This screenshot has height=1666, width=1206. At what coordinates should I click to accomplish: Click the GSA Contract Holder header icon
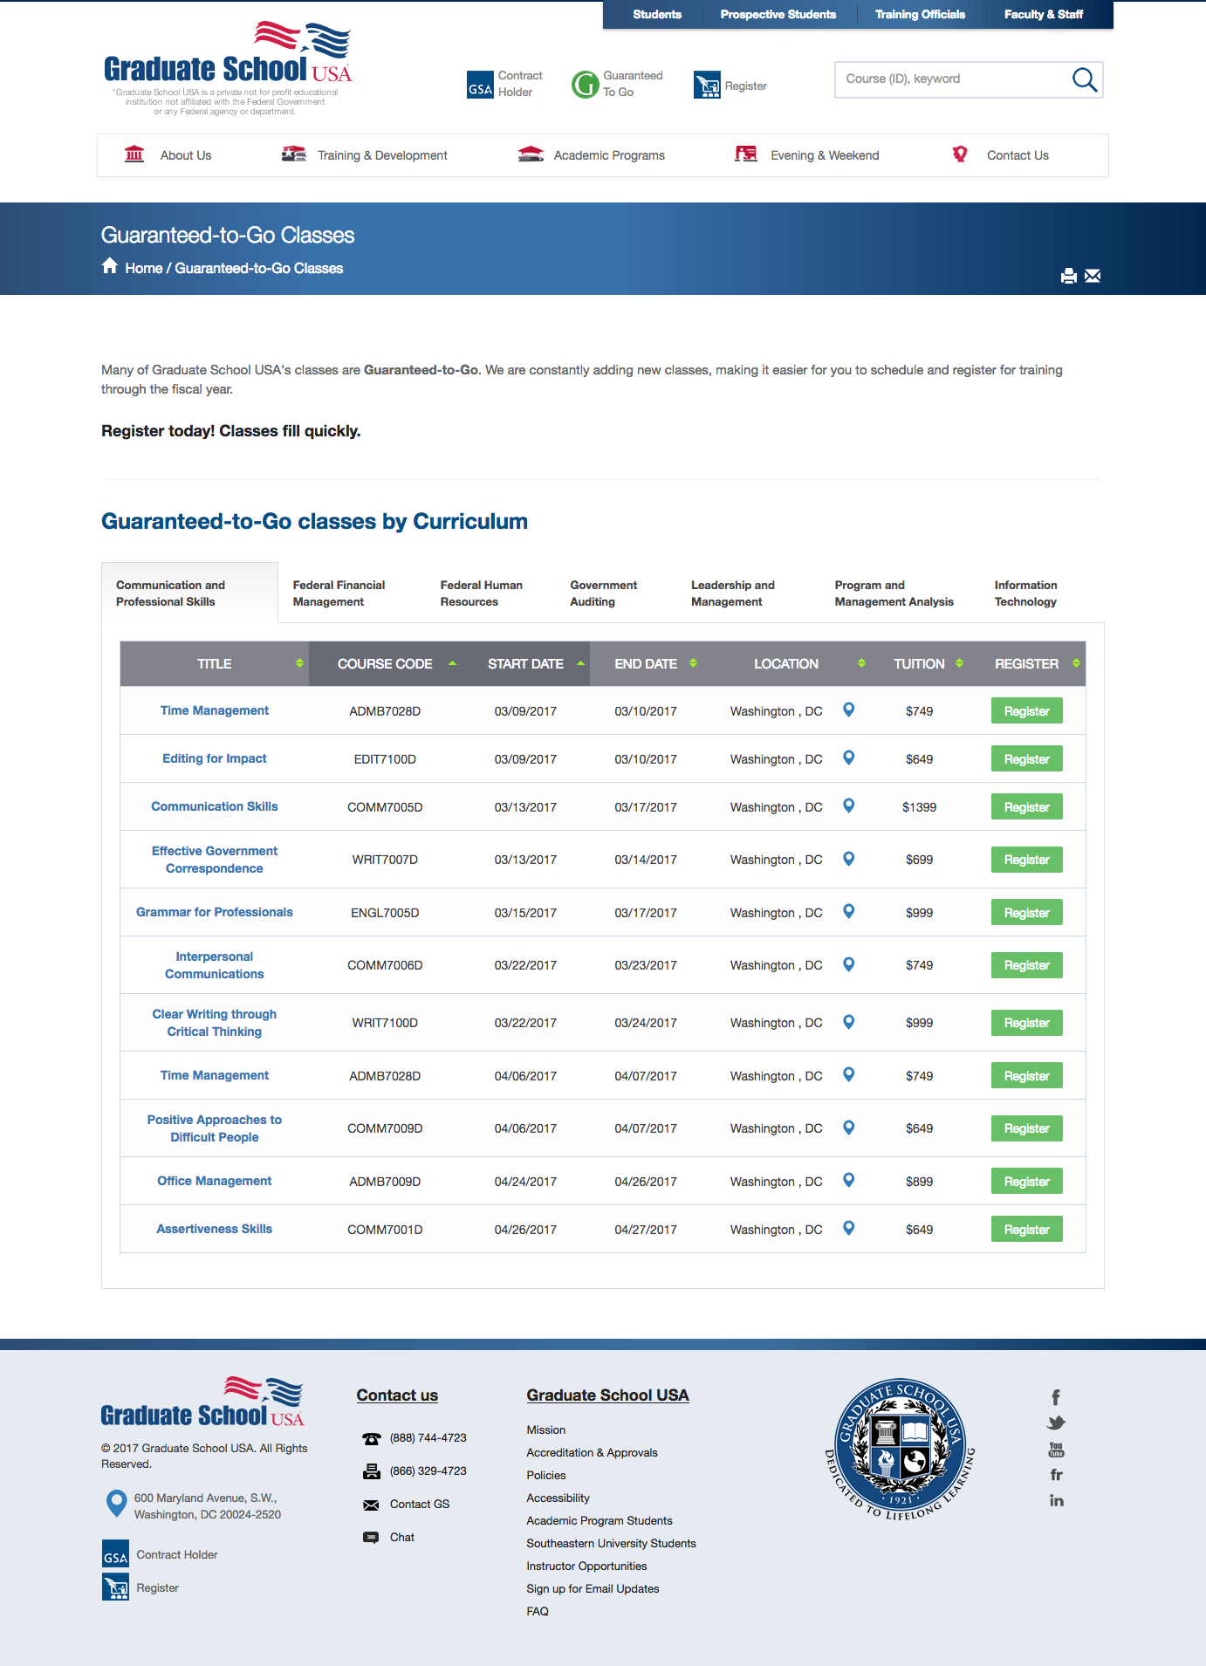480,85
